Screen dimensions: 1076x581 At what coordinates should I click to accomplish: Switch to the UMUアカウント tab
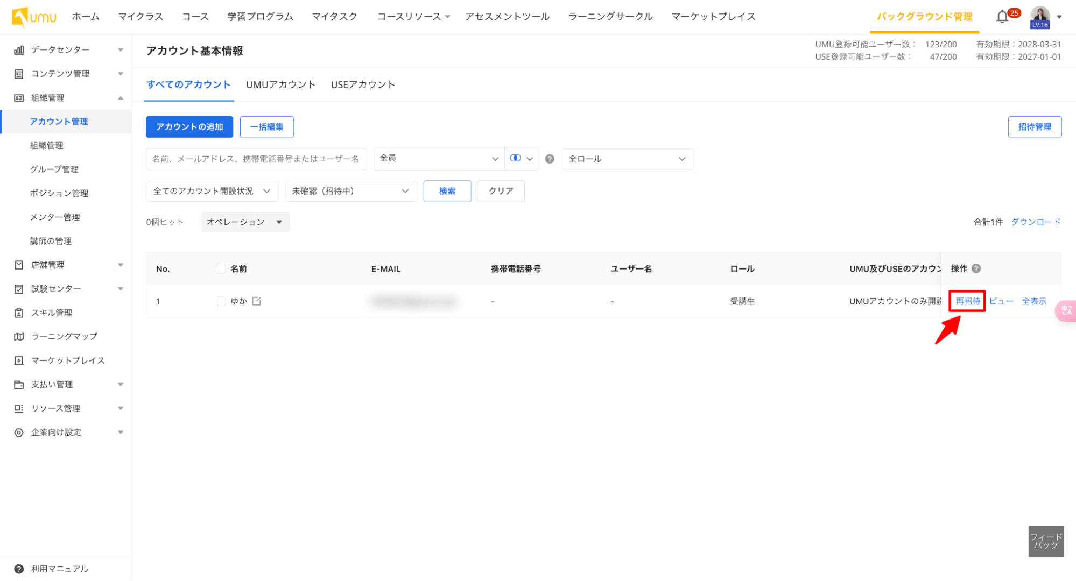coord(280,84)
